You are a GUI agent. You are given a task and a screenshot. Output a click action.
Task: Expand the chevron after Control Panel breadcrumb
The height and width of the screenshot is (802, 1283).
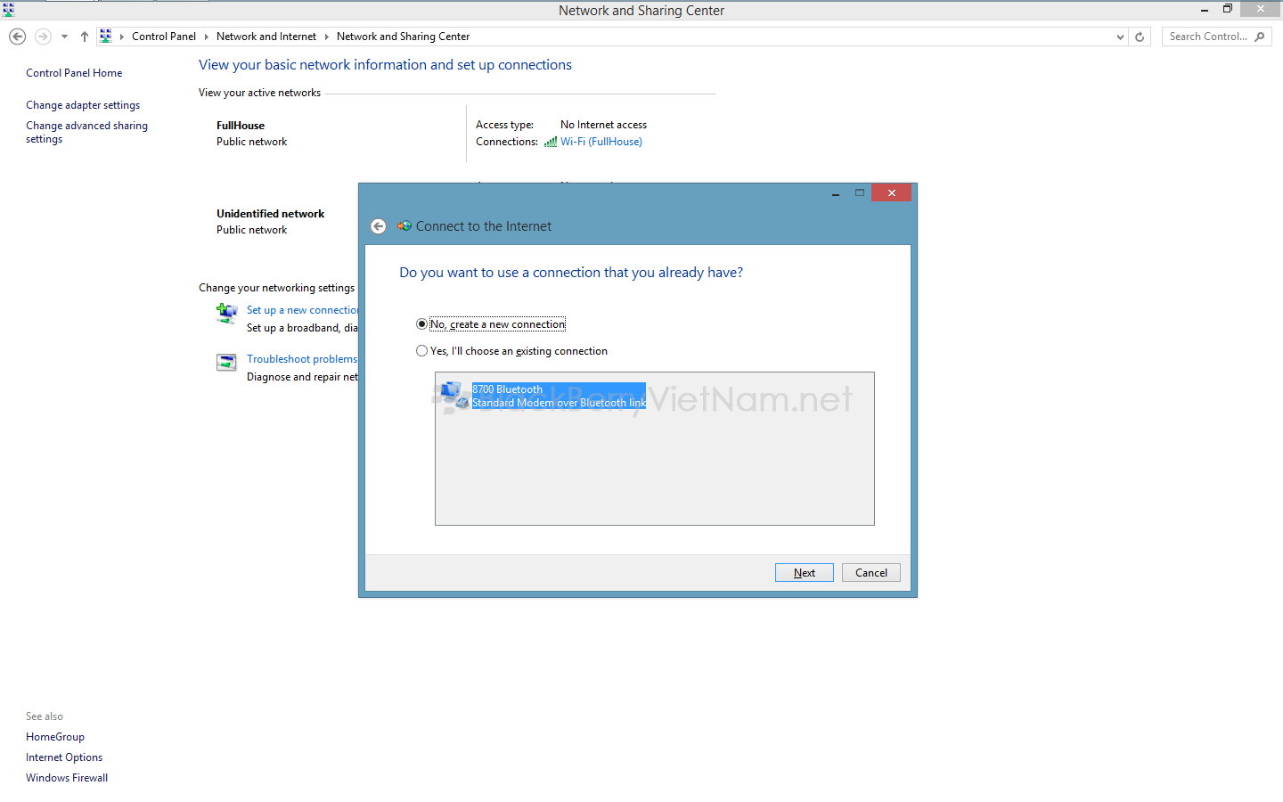(206, 37)
